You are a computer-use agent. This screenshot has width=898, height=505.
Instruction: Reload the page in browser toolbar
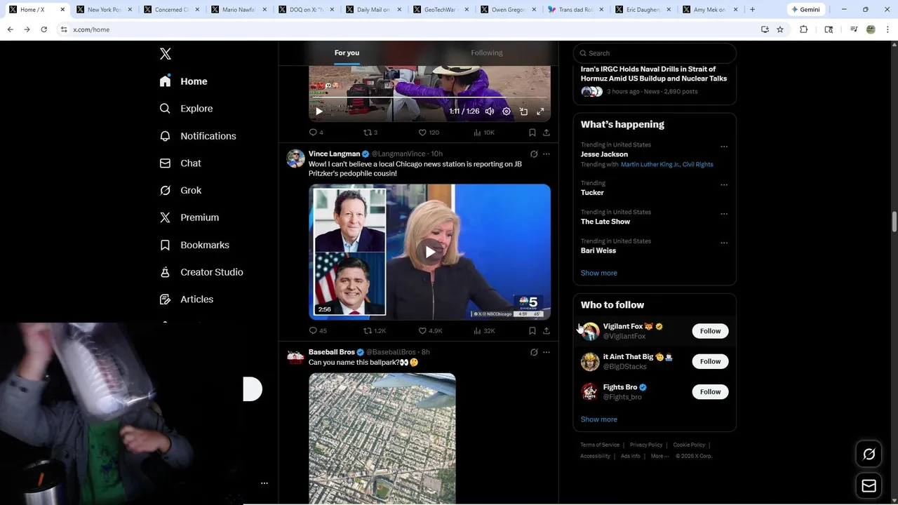(x=43, y=29)
